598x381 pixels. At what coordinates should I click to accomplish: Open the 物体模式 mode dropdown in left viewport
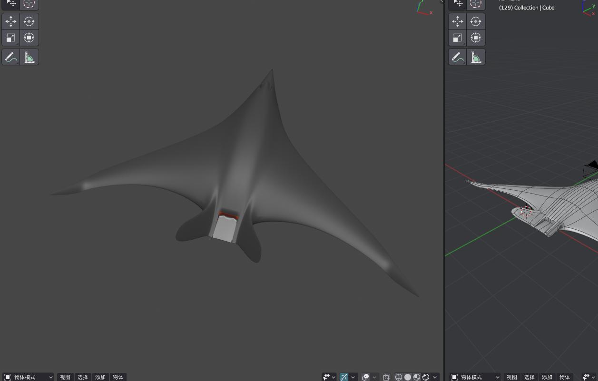(x=28, y=377)
